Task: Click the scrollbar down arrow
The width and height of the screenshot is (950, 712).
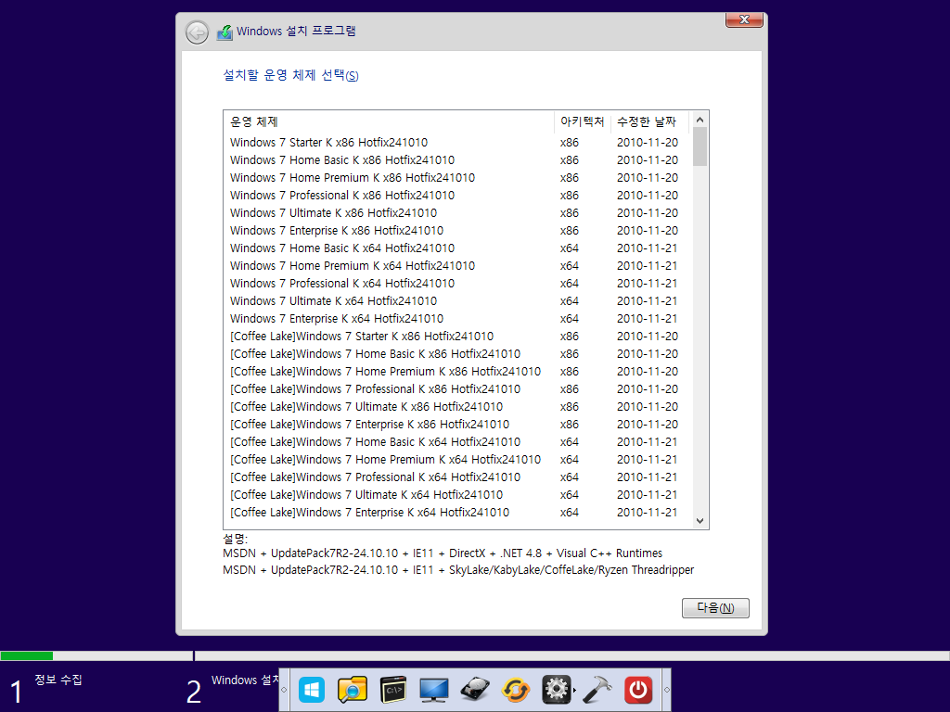Action: (700, 521)
